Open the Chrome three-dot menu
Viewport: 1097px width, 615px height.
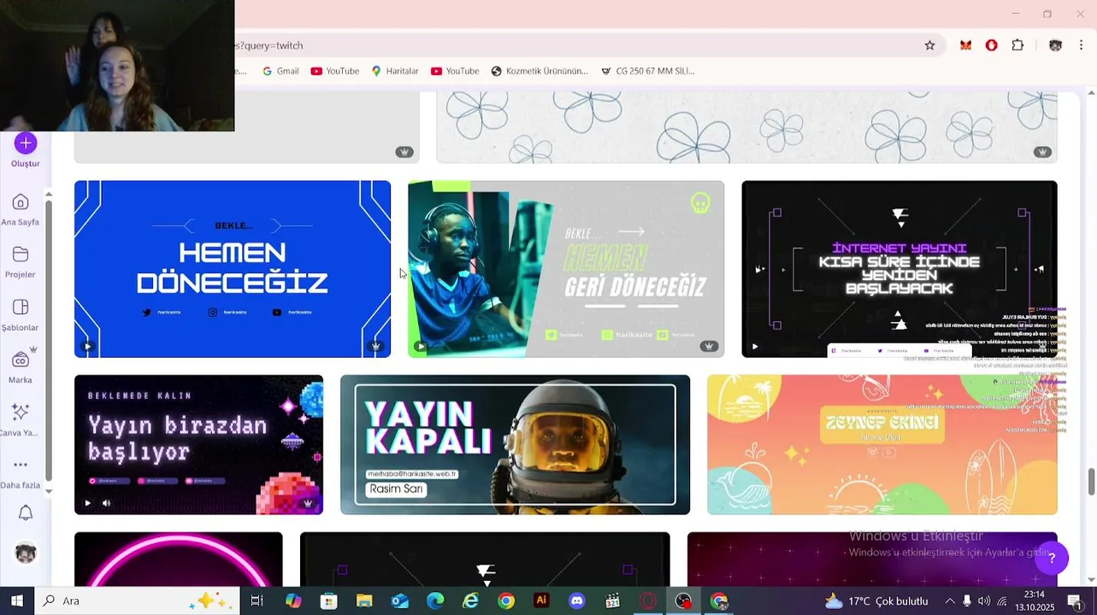click(x=1082, y=45)
